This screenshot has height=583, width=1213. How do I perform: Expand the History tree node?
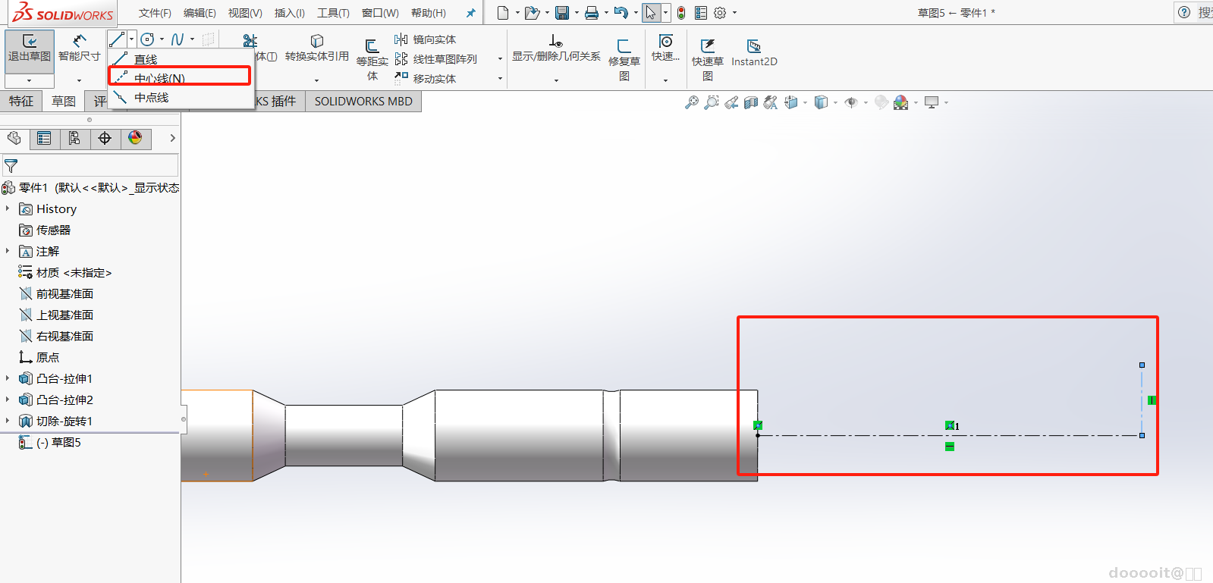pos(8,208)
